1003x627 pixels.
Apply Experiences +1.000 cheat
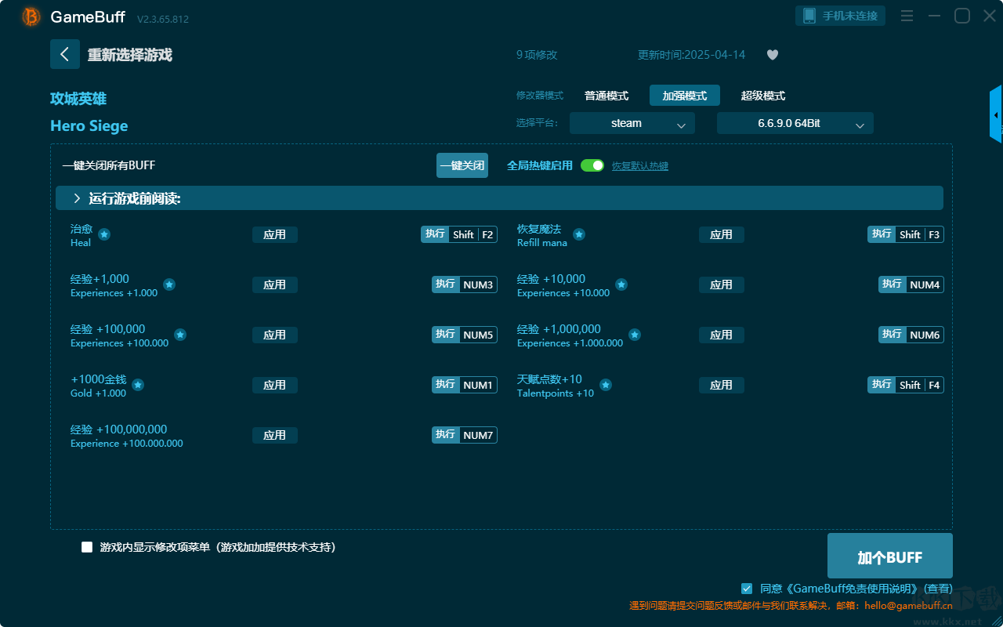coord(275,285)
